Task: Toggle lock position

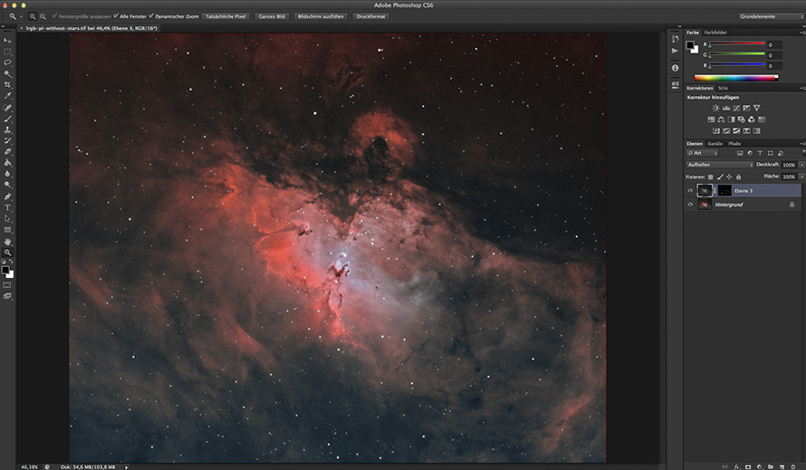Action: coord(729,177)
